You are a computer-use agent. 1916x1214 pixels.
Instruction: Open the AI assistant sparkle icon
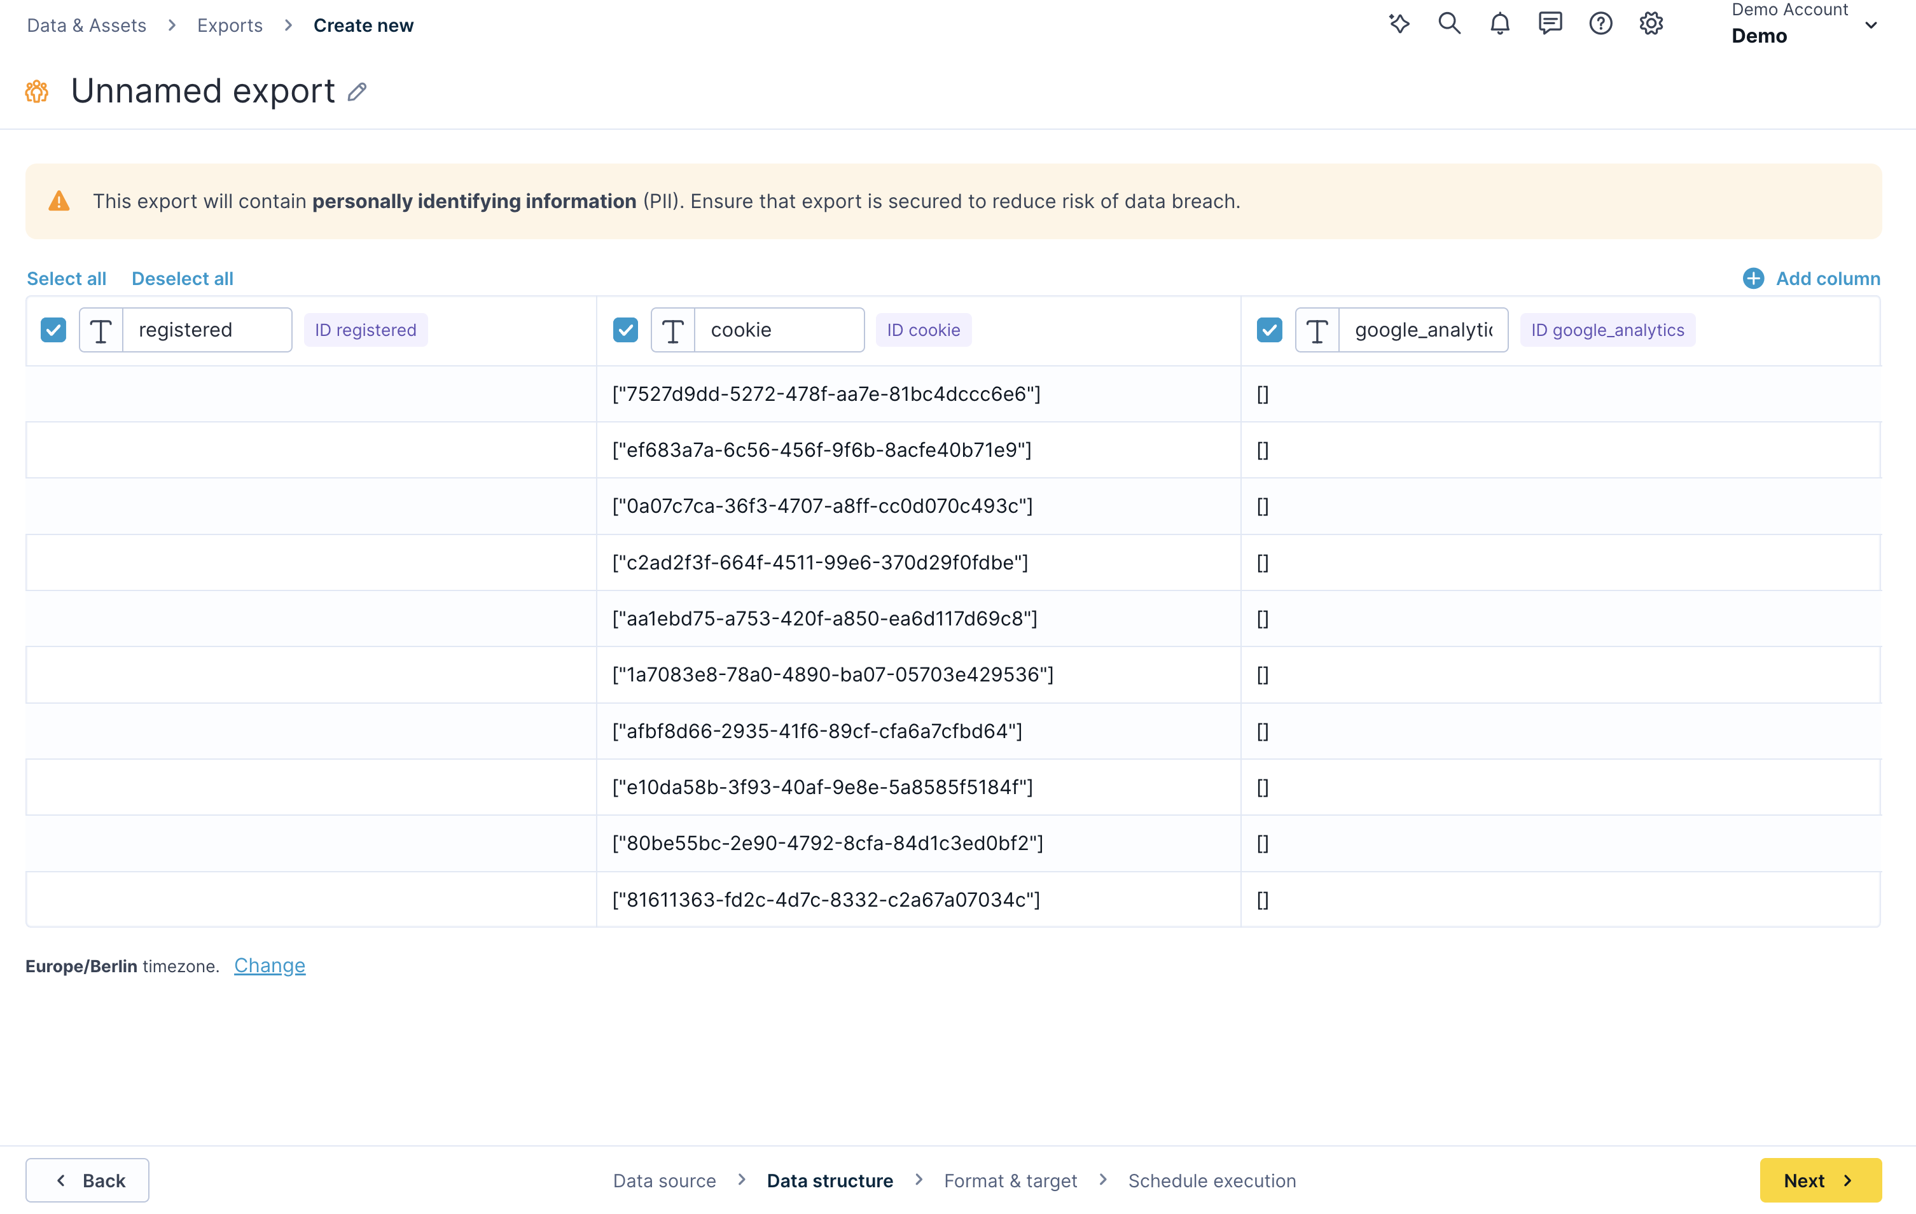click(x=1399, y=23)
